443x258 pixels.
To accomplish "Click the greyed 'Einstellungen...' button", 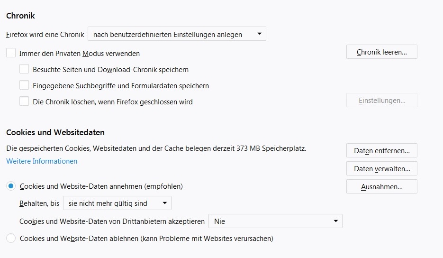I will 382,100.
